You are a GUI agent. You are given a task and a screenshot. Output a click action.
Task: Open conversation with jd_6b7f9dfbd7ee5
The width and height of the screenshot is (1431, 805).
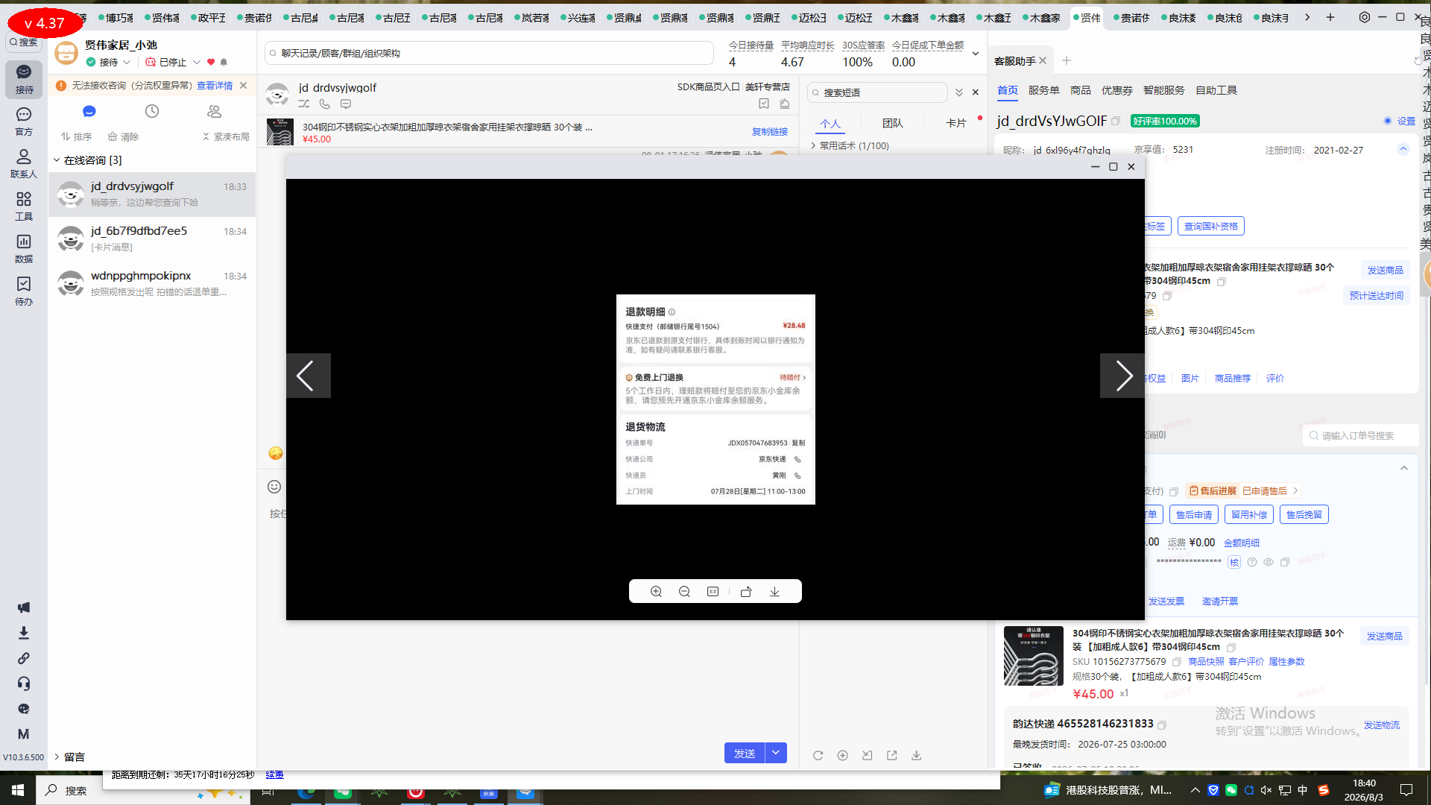click(x=152, y=239)
